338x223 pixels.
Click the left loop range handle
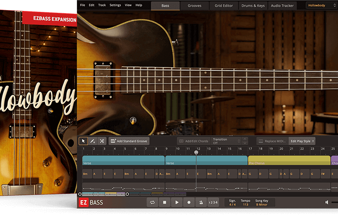[x=80, y=194]
